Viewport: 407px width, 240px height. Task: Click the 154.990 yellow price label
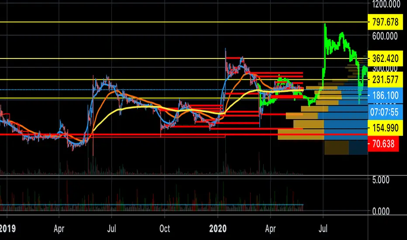(x=385, y=128)
